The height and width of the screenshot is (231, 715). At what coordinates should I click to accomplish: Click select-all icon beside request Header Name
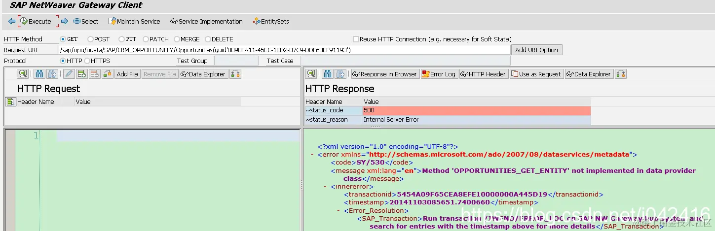tap(10, 101)
